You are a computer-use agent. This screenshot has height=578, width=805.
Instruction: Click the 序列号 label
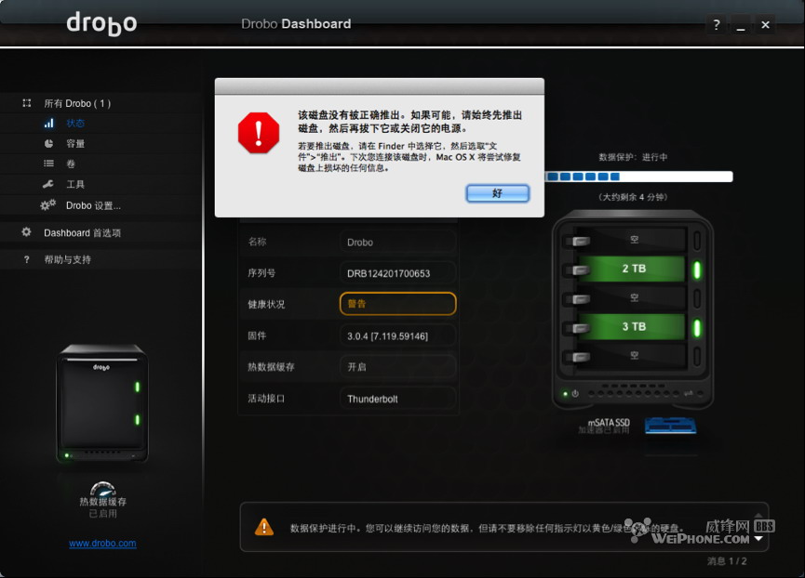click(262, 273)
